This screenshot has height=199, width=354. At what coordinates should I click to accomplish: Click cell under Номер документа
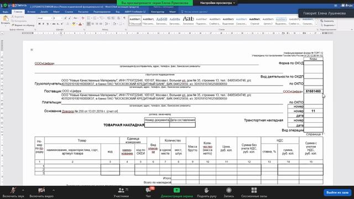[x=157, y=125]
